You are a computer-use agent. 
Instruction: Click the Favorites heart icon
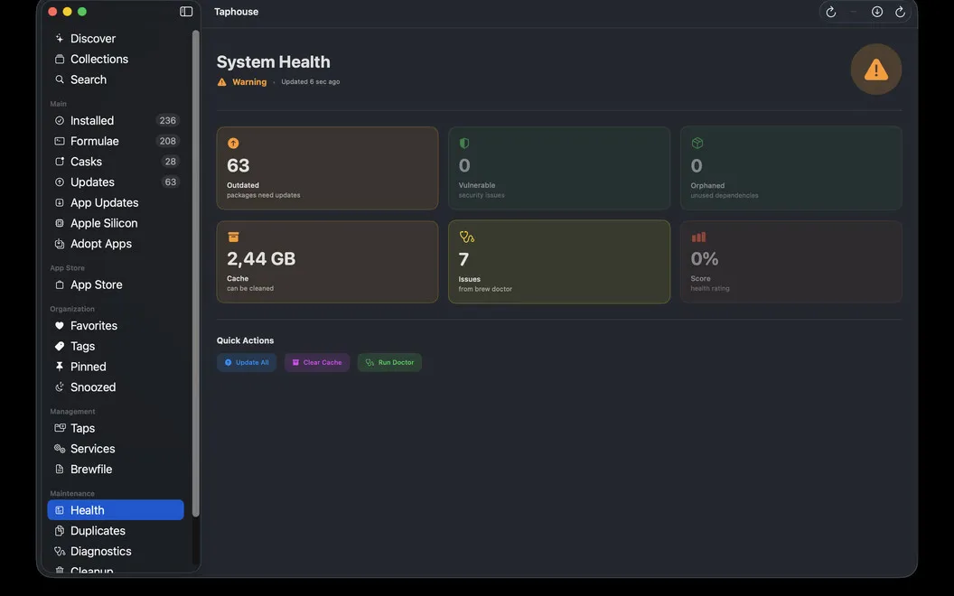click(60, 325)
